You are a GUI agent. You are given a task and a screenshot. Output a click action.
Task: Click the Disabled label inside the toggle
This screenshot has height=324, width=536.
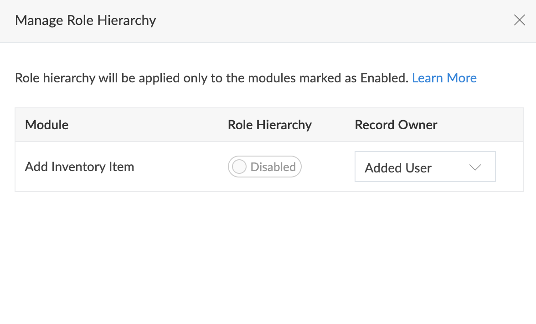(273, 167)
